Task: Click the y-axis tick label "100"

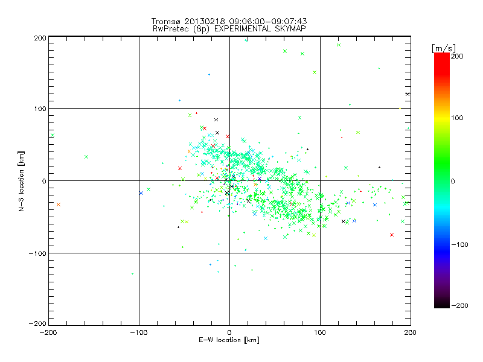Action: 40,109
